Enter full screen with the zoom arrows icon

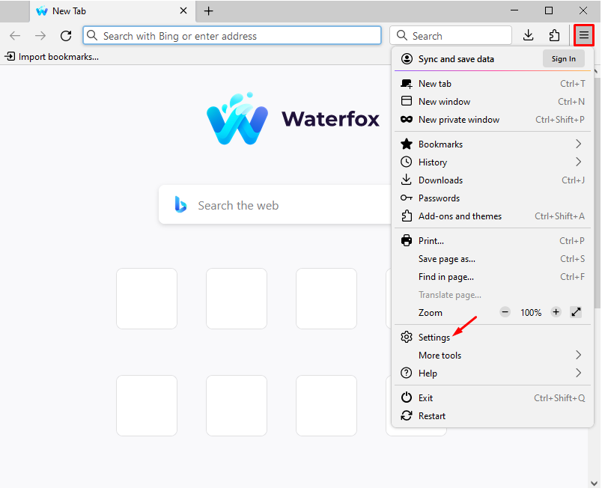coord(576,312)
